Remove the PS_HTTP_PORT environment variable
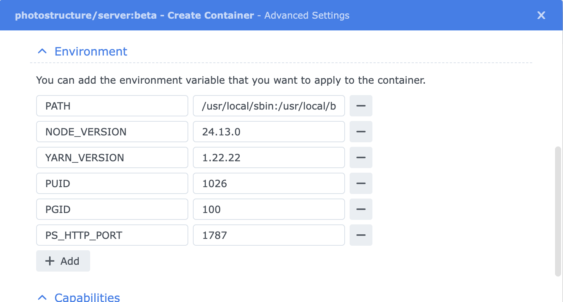 tap(361, 235)
